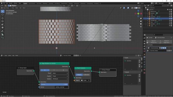Hide the BezierCurve object in outliner

pos(169,11)
